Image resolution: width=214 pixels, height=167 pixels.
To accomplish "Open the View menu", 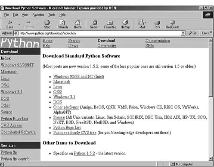I will pyautogui.click(x=25, y=15).
